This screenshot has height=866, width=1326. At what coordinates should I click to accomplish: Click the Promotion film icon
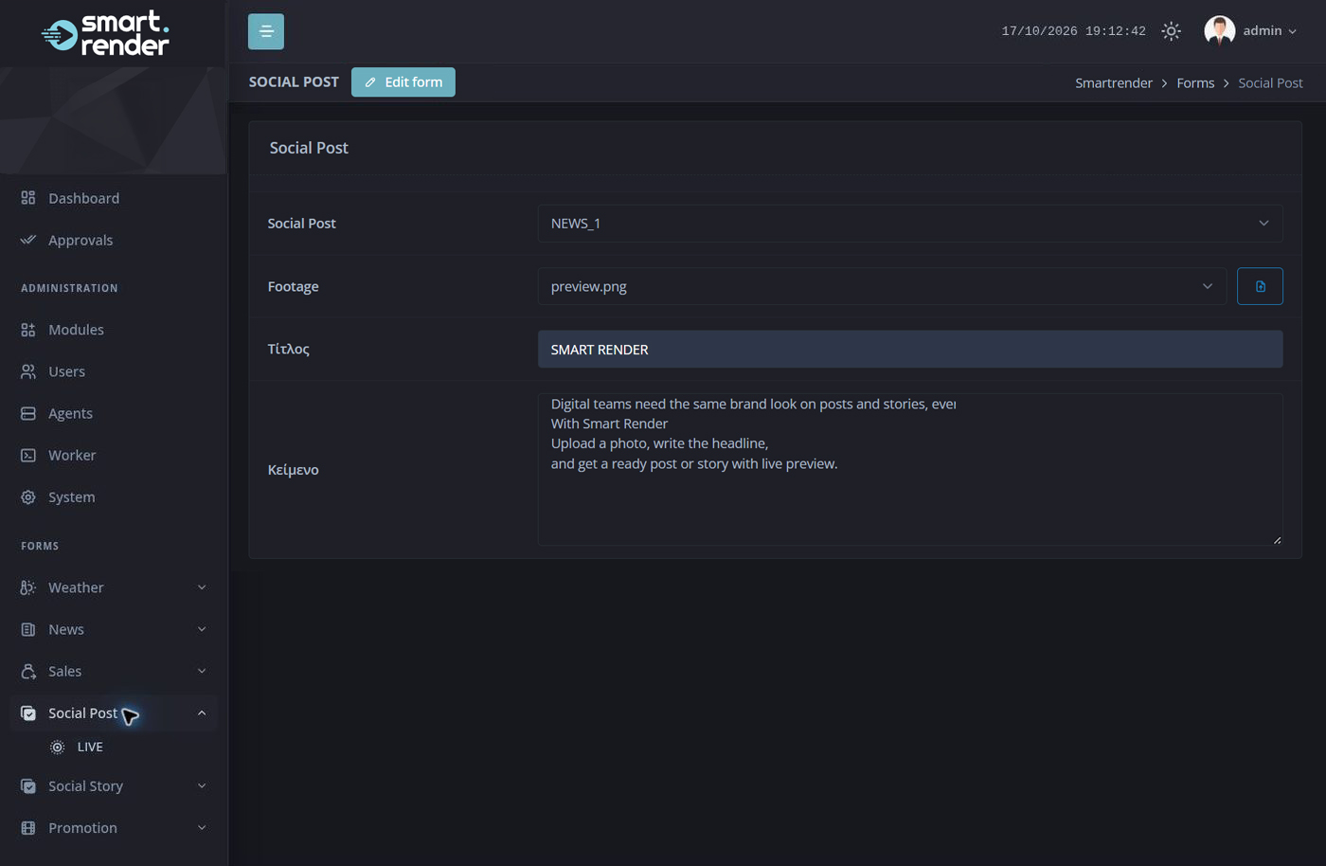(28, 827)
